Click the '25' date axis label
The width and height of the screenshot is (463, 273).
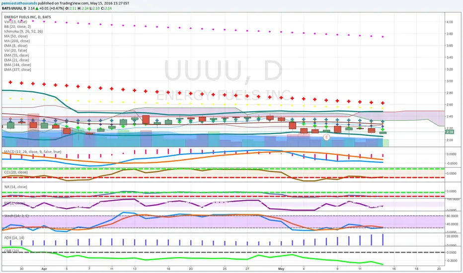point(225,269)
